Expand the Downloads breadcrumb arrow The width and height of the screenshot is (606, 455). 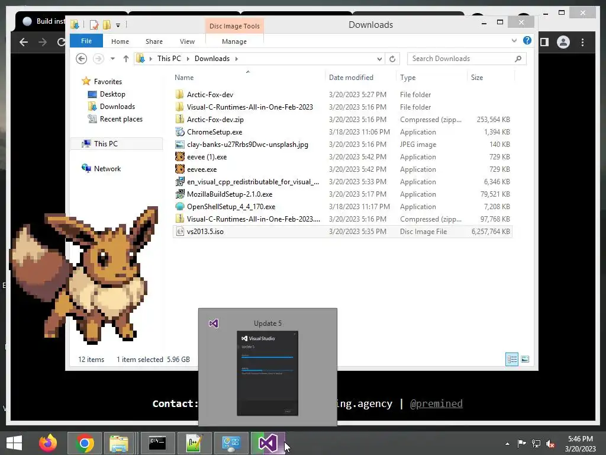[x=236, y=59]
